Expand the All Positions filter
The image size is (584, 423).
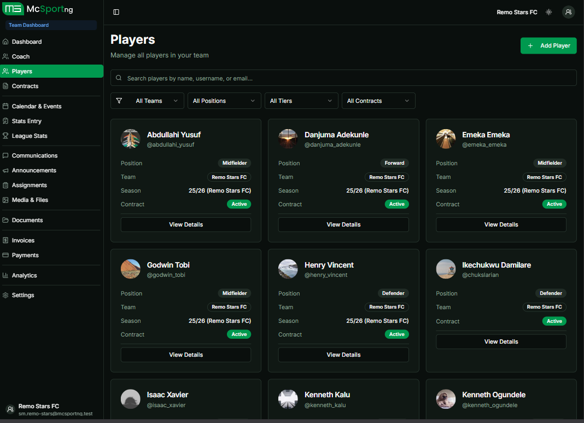[224, 101]
